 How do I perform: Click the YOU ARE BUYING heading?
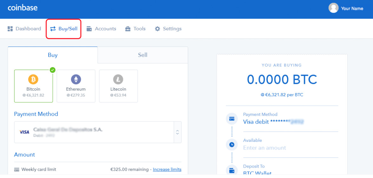[x=282, y=65]
